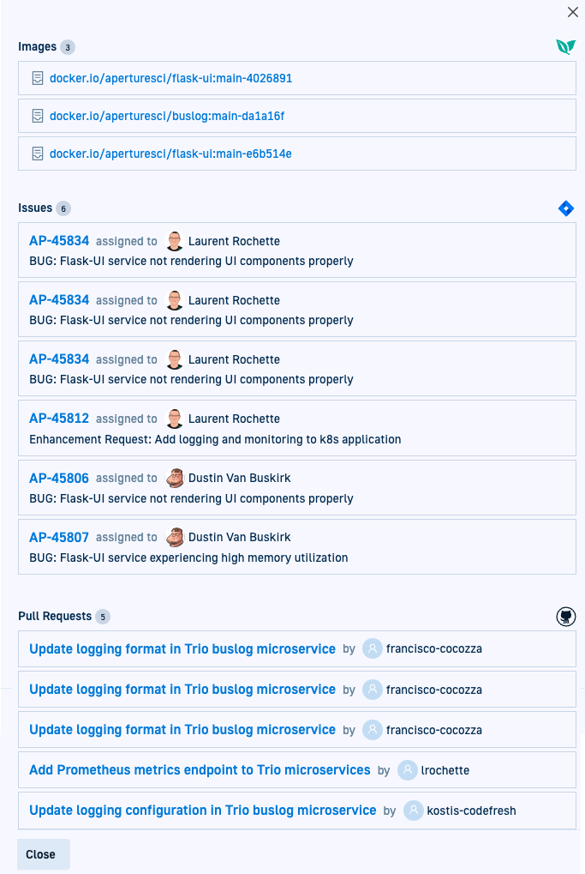Click document icon for flask-ui:main-e6b514e image
The height and width of the screenshot is (874, 585).
[x=38, y=154]
